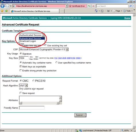
Task: Select Authenticated Session in template list
Action: pos(32,39)
